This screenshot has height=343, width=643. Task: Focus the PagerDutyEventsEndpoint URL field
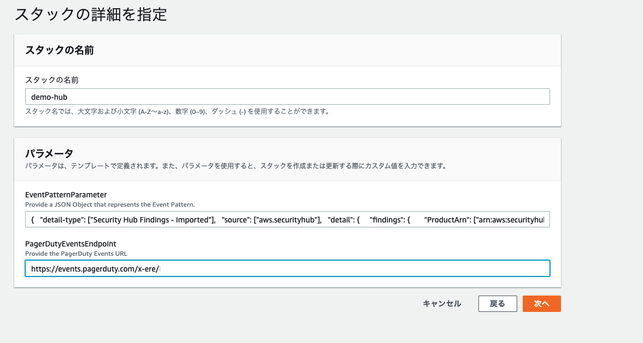tap(287, 268)
